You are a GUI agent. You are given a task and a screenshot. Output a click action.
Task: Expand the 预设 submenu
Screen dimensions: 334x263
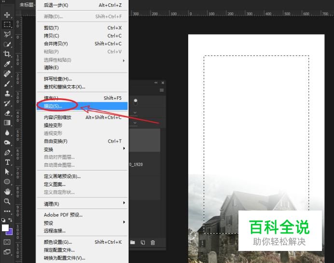(83, 223)
